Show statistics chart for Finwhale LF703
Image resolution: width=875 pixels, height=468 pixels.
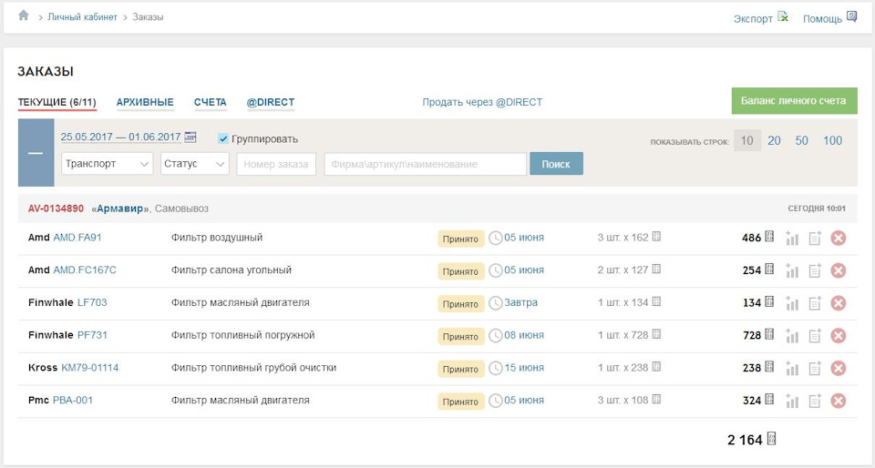point(792,304)
